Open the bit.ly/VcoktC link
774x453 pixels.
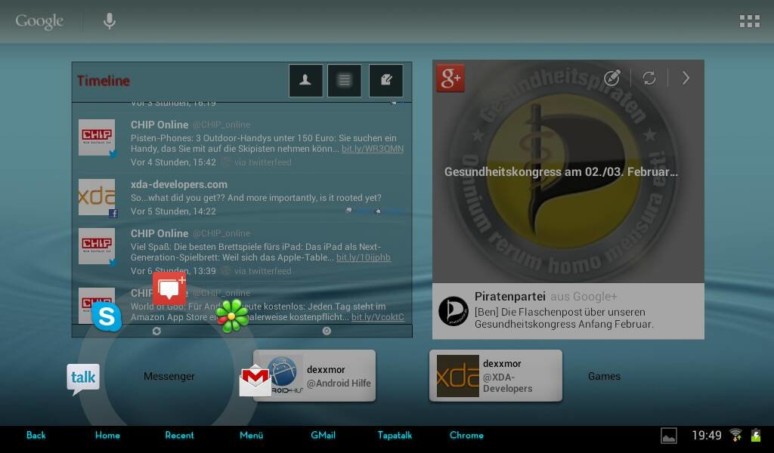point(378,317)
